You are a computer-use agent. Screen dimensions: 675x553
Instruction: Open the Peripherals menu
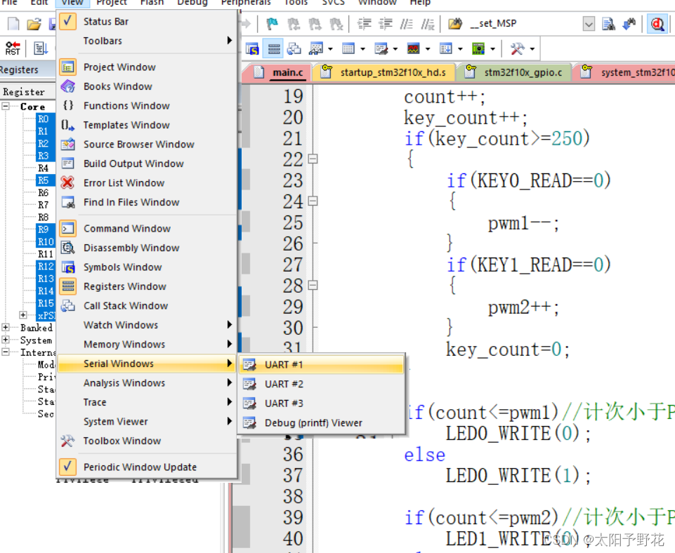tap(246, 3)
